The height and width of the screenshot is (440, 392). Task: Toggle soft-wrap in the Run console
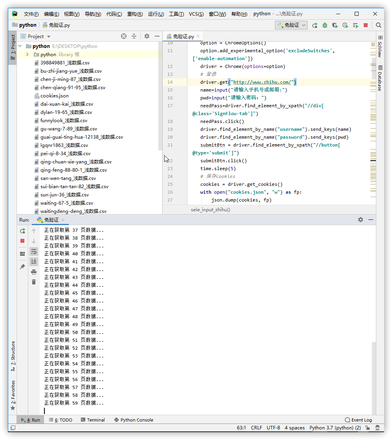(x=34, y=251)
